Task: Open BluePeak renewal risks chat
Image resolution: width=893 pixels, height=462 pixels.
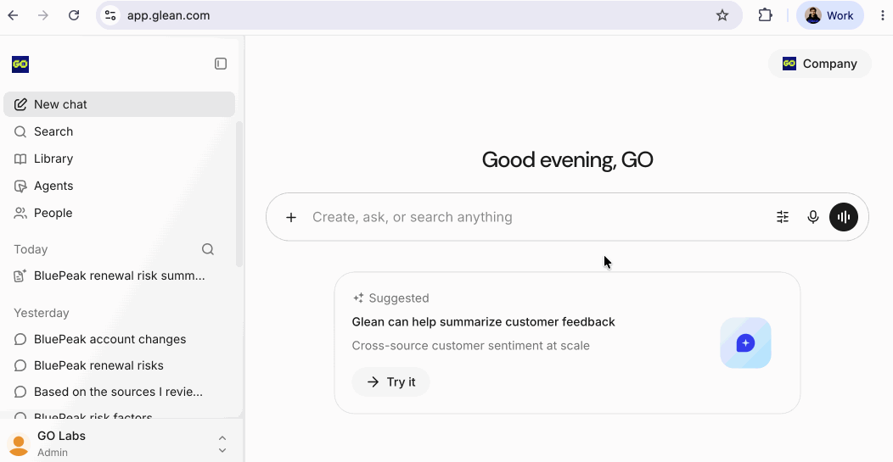Action: coord(119,365)
